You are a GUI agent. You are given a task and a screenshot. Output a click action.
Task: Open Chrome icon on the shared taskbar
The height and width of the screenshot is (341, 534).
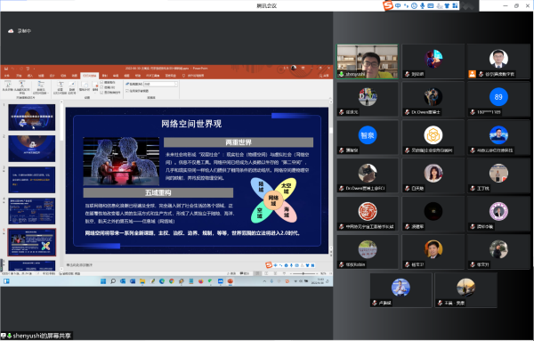click(172, 281)
